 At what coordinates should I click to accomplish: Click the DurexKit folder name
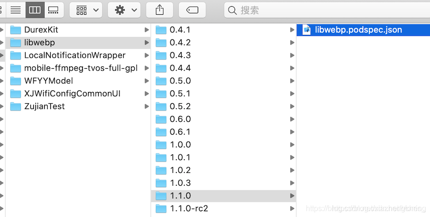click(41, 29)
